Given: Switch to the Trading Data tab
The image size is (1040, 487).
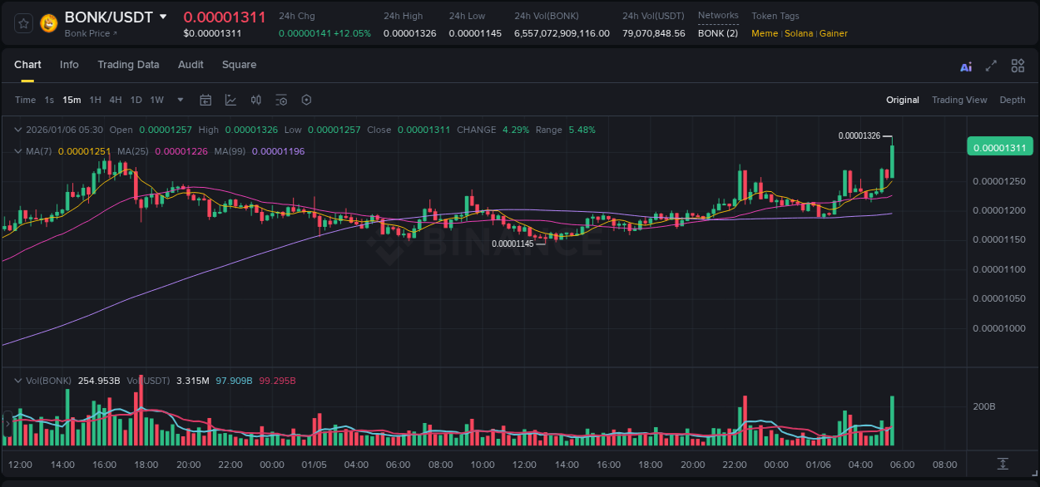Looking at the screenshot, I should point(128,65).
